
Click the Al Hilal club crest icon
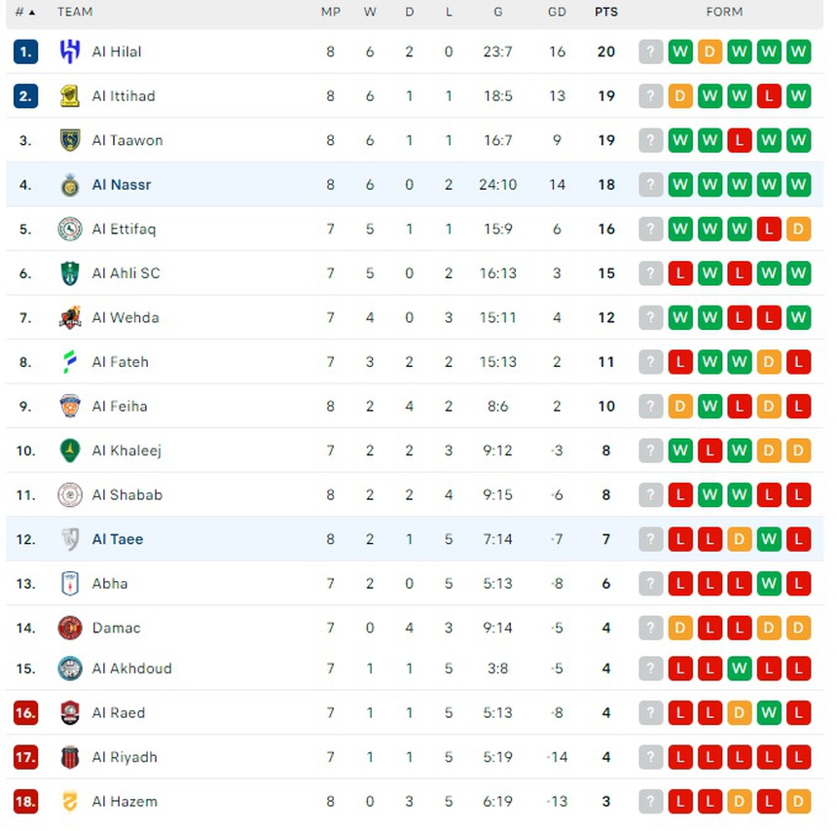(x=70, y=52)
